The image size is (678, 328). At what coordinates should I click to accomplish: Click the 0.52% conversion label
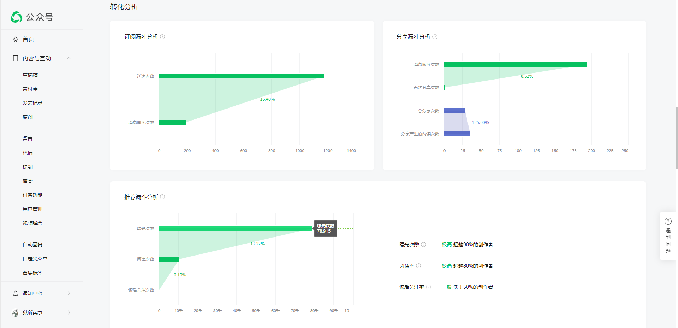[527, 76]
